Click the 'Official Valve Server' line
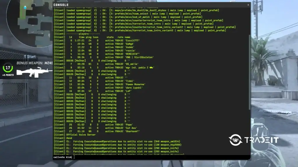 point(74,135)
